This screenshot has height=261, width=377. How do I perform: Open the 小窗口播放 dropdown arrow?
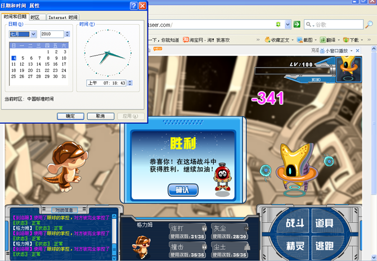coord(351,51)
